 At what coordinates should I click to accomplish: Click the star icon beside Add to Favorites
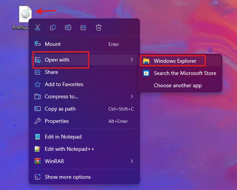point(38,84)
